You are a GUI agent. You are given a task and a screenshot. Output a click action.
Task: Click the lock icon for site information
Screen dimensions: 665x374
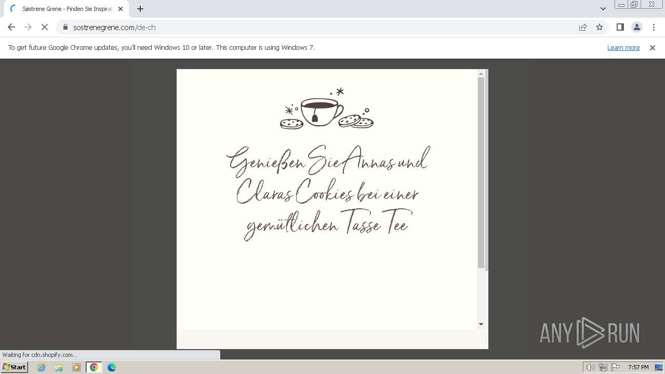(x=65, y=27)
